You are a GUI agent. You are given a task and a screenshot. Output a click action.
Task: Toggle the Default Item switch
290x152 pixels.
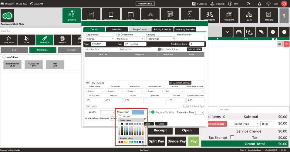(x=160, y=49)
